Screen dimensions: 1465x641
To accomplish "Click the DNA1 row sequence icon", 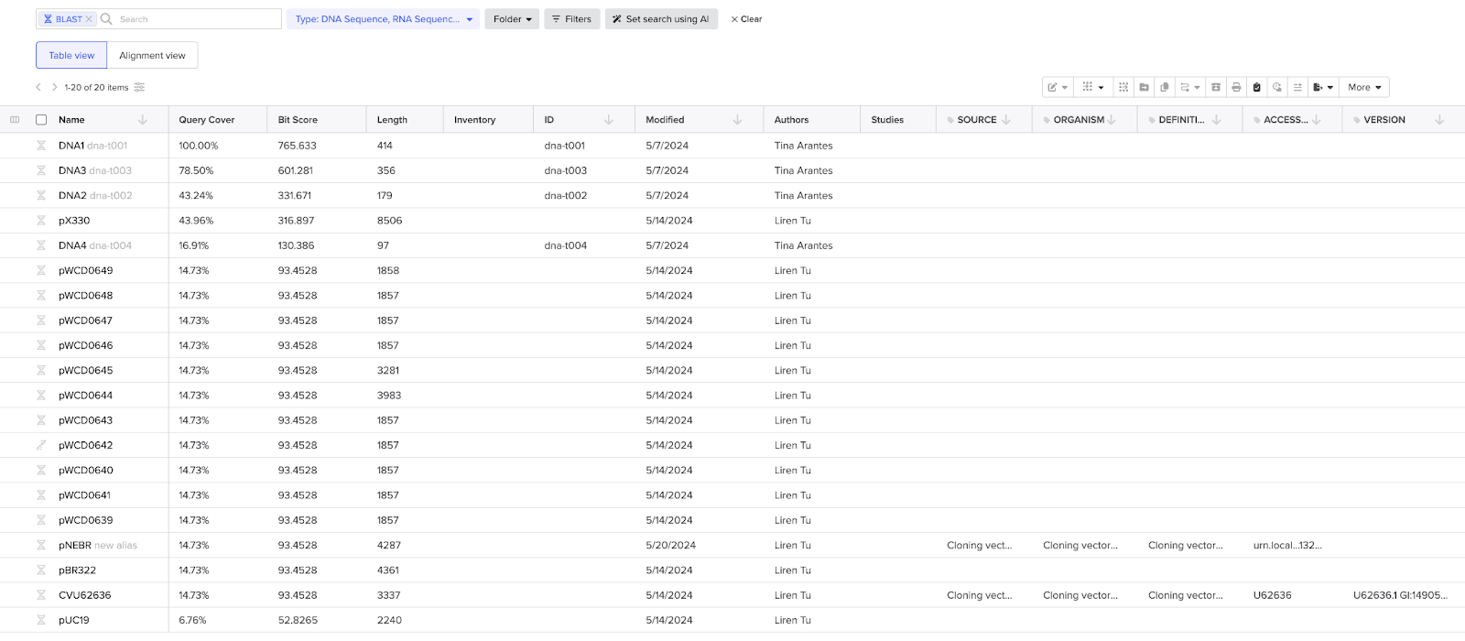I will [41, 146].
